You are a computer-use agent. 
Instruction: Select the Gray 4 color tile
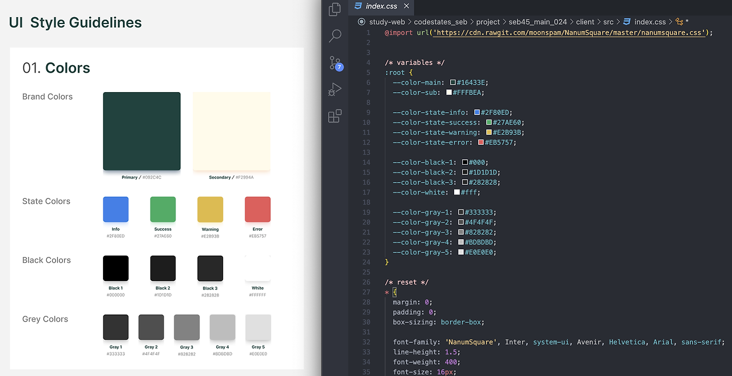(x=222, y=327)
